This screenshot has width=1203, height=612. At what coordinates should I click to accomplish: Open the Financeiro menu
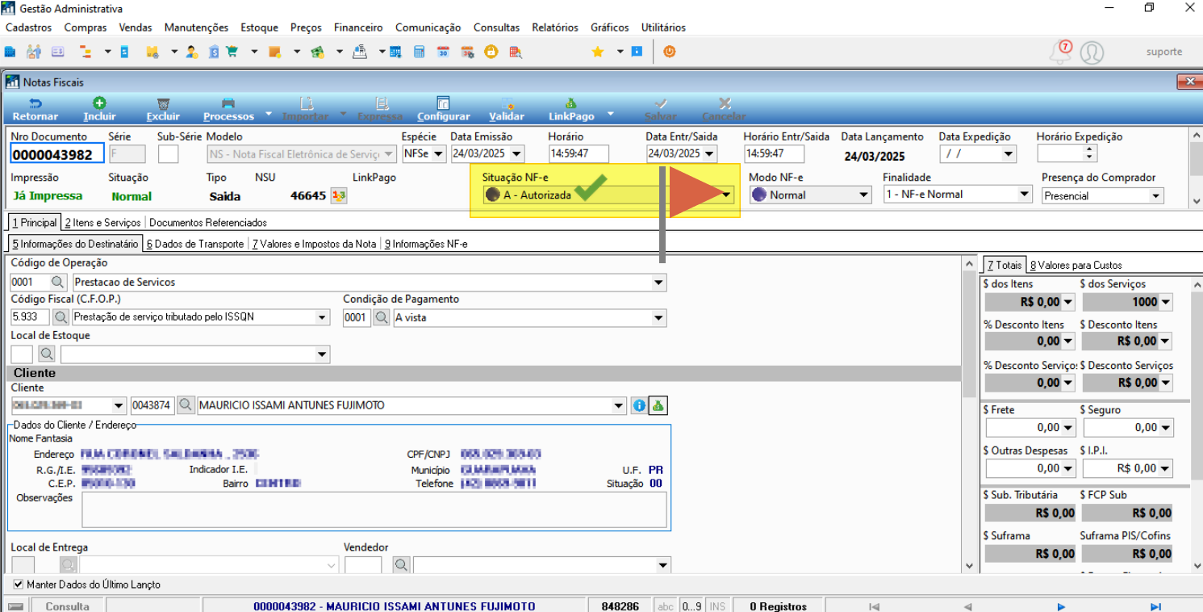(358, 27)
